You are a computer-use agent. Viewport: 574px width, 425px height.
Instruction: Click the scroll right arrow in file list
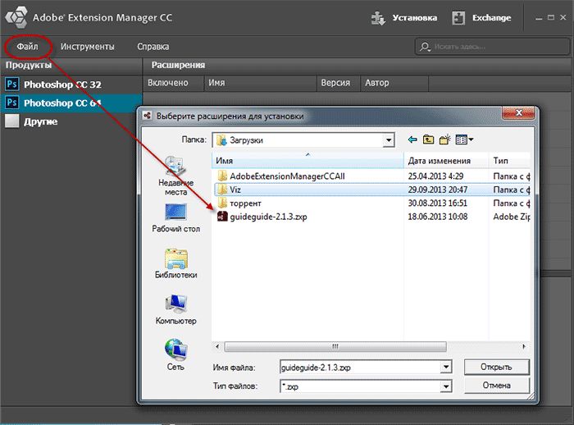click(524, 346)
